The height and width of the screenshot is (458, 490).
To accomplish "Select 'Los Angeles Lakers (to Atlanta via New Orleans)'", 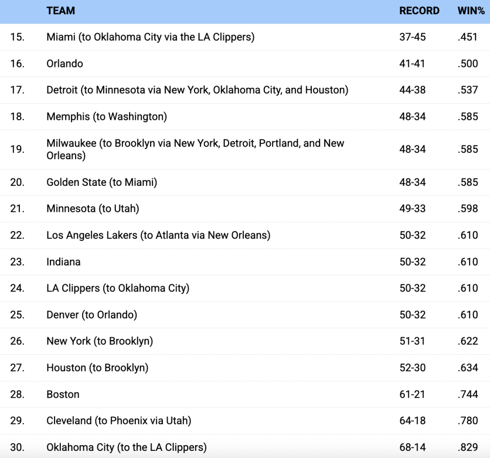I will pyautogui.click(x=158, y=235).
